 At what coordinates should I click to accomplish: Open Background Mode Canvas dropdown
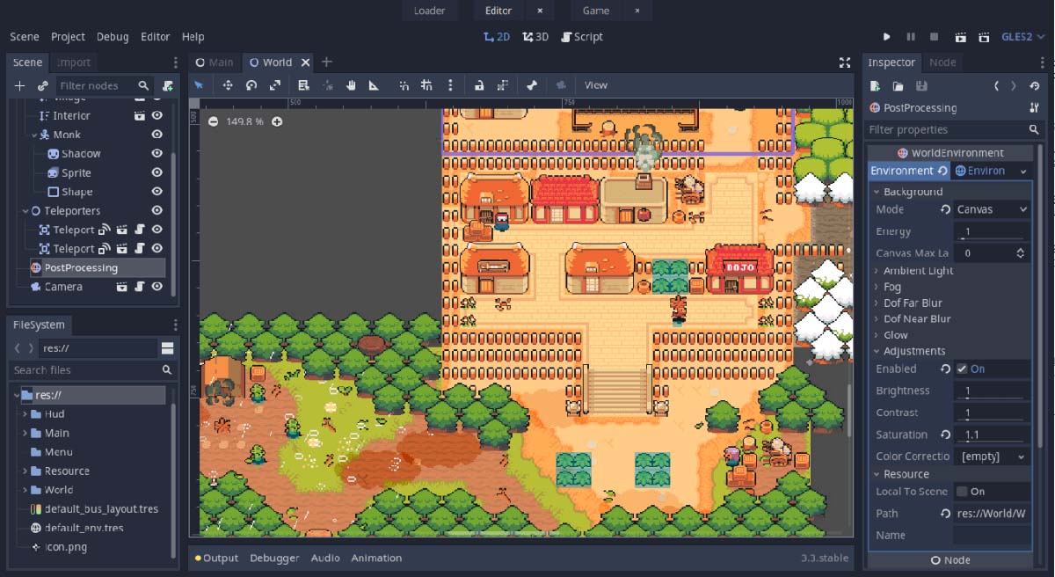pos(992,209)
